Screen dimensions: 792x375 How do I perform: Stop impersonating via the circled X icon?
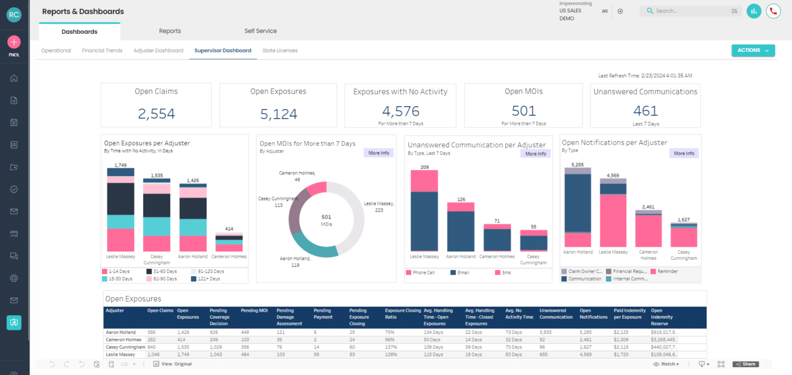tap(620, 11)
